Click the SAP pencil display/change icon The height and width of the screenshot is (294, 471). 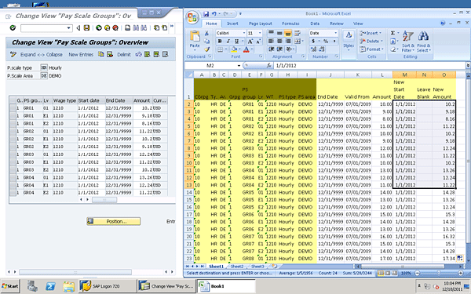(13, 54)
